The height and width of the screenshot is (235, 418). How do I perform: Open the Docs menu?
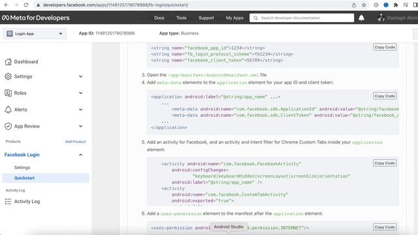tap(159, 18)
